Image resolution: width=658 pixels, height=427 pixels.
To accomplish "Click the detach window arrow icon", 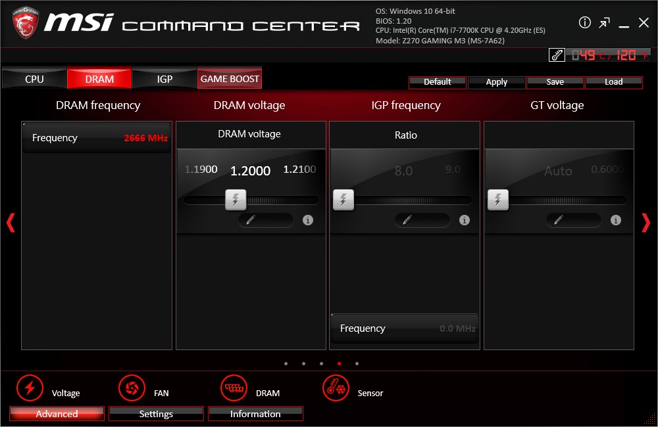I will 604,23.
